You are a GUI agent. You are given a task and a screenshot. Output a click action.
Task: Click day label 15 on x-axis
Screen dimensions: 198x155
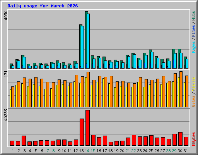(x=93, y=151)
